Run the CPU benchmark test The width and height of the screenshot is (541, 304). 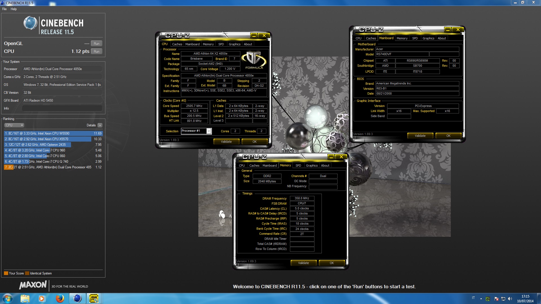click(x=96, y=52)
